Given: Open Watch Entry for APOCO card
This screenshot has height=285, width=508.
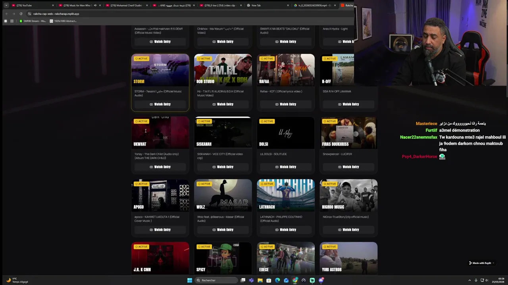Looking at the screenshot, I should tap(160, 230).
